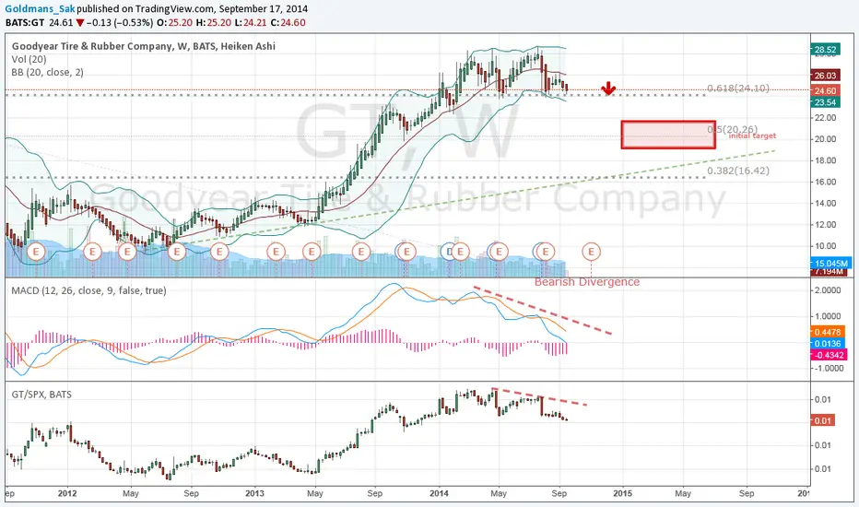Click the red 0.01 GT/SPX value label
Screen dimensions: 859x507
[822, 421]
